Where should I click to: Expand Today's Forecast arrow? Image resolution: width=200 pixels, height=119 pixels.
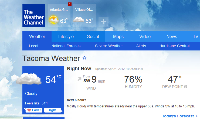pyautogui.click(x=197, y=116)
